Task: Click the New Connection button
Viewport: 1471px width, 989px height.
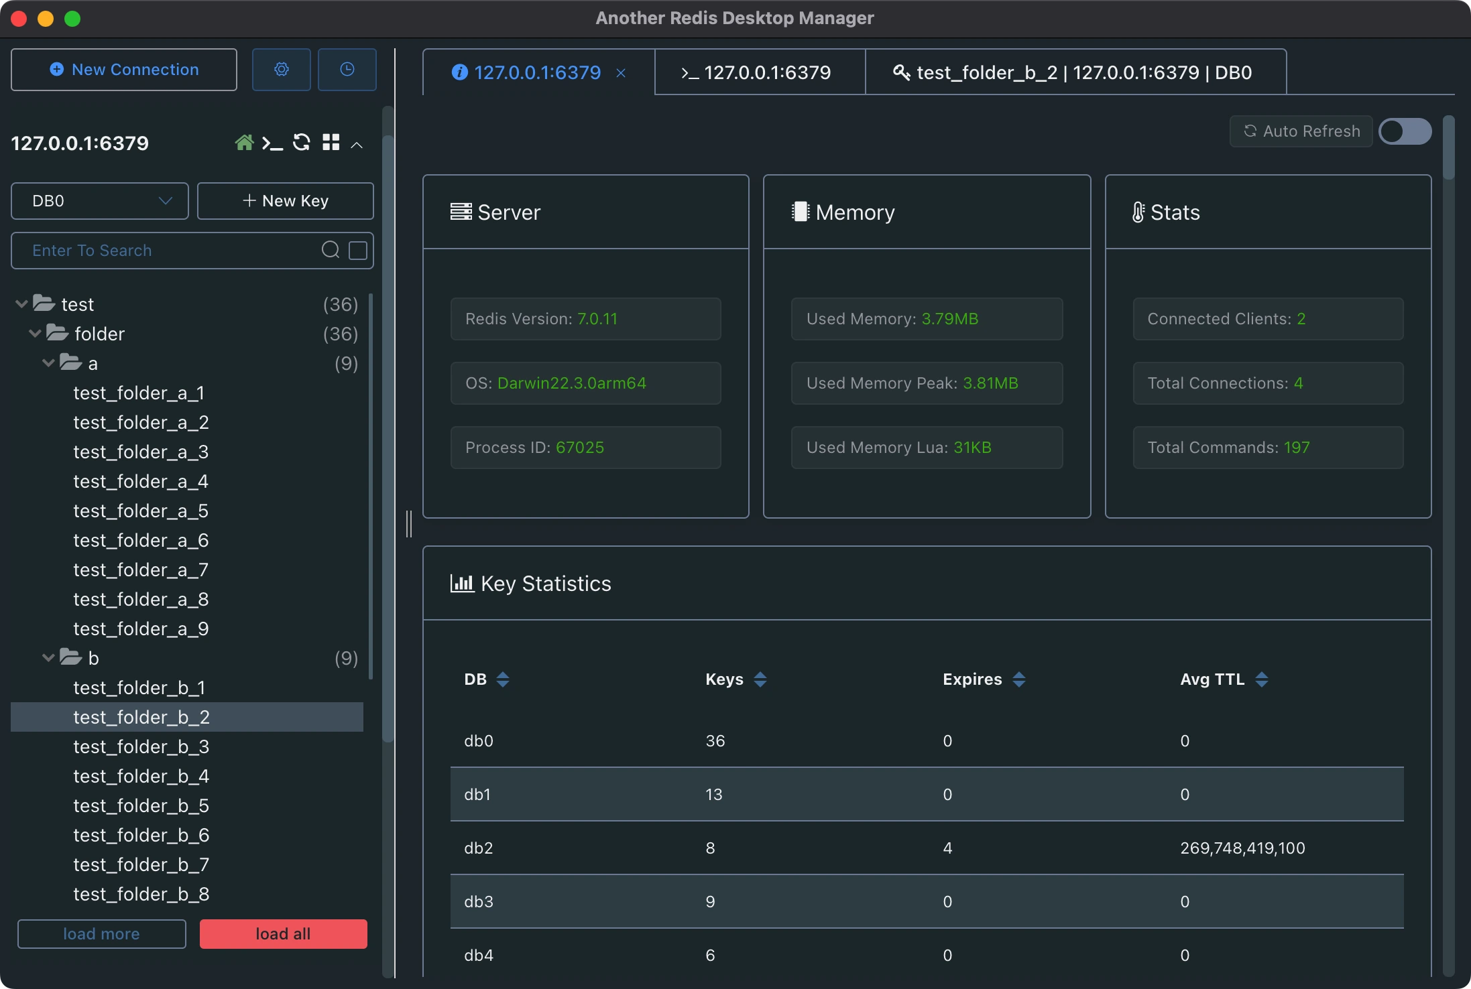Action: point(123,69)
